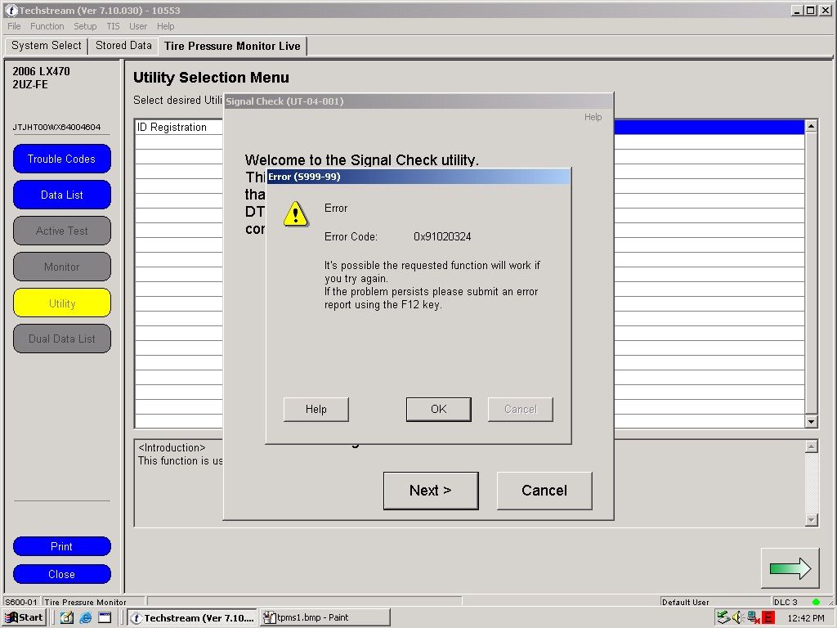Click Help link in Signal Check window

[x=593, y=117]
